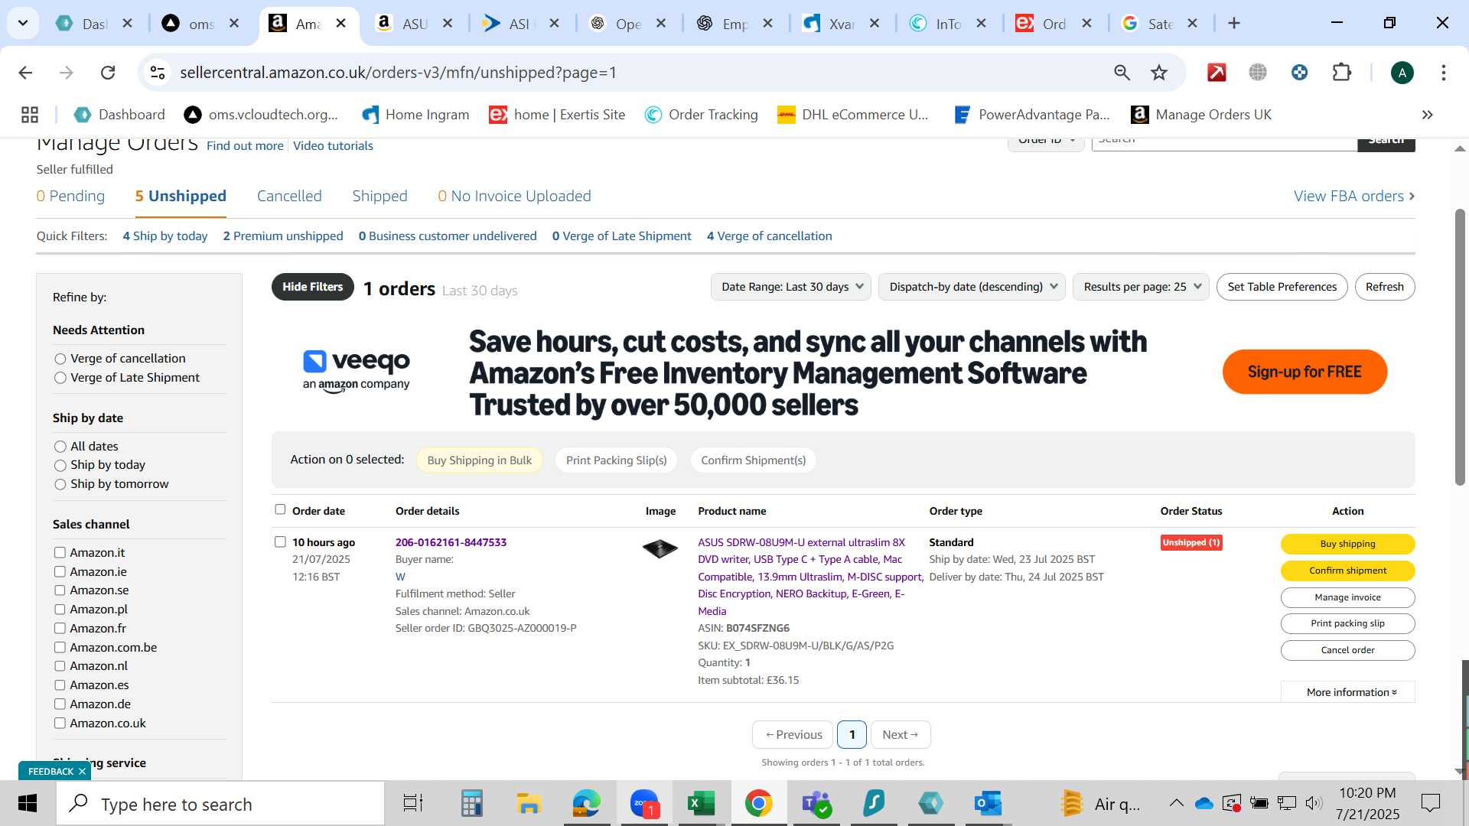Open Results per page dropdown
Image resolution: width=1469 pixels, height=826 pixels.
coord(1141,287)
